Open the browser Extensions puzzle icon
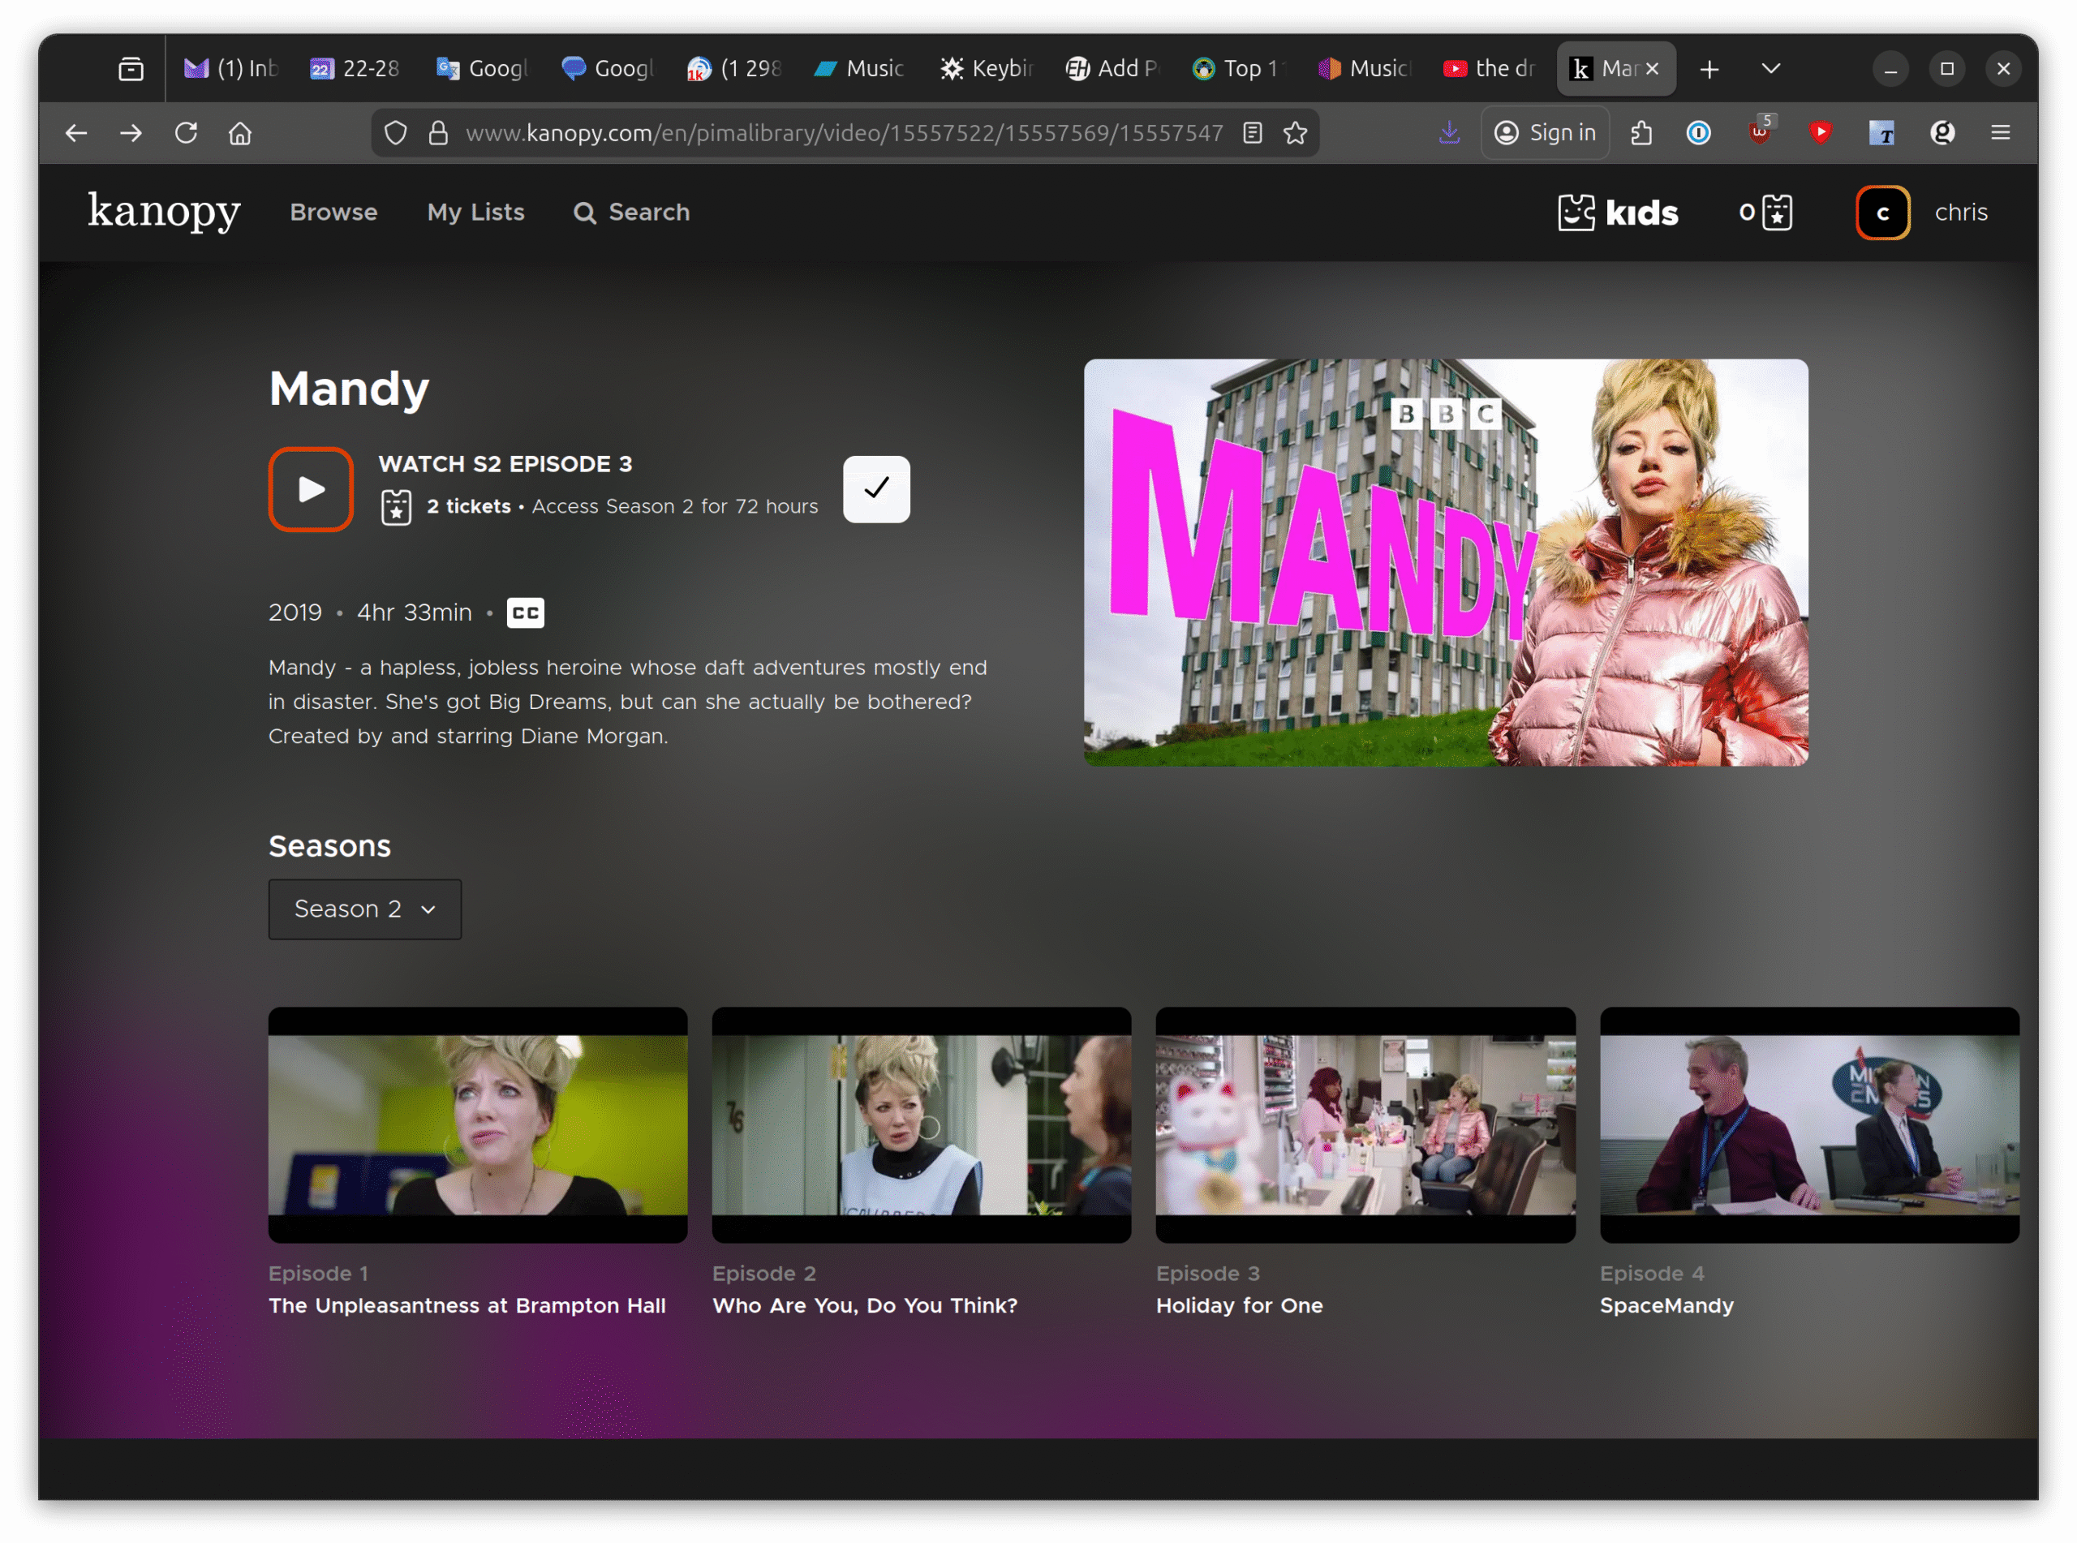 [1641, 132]
